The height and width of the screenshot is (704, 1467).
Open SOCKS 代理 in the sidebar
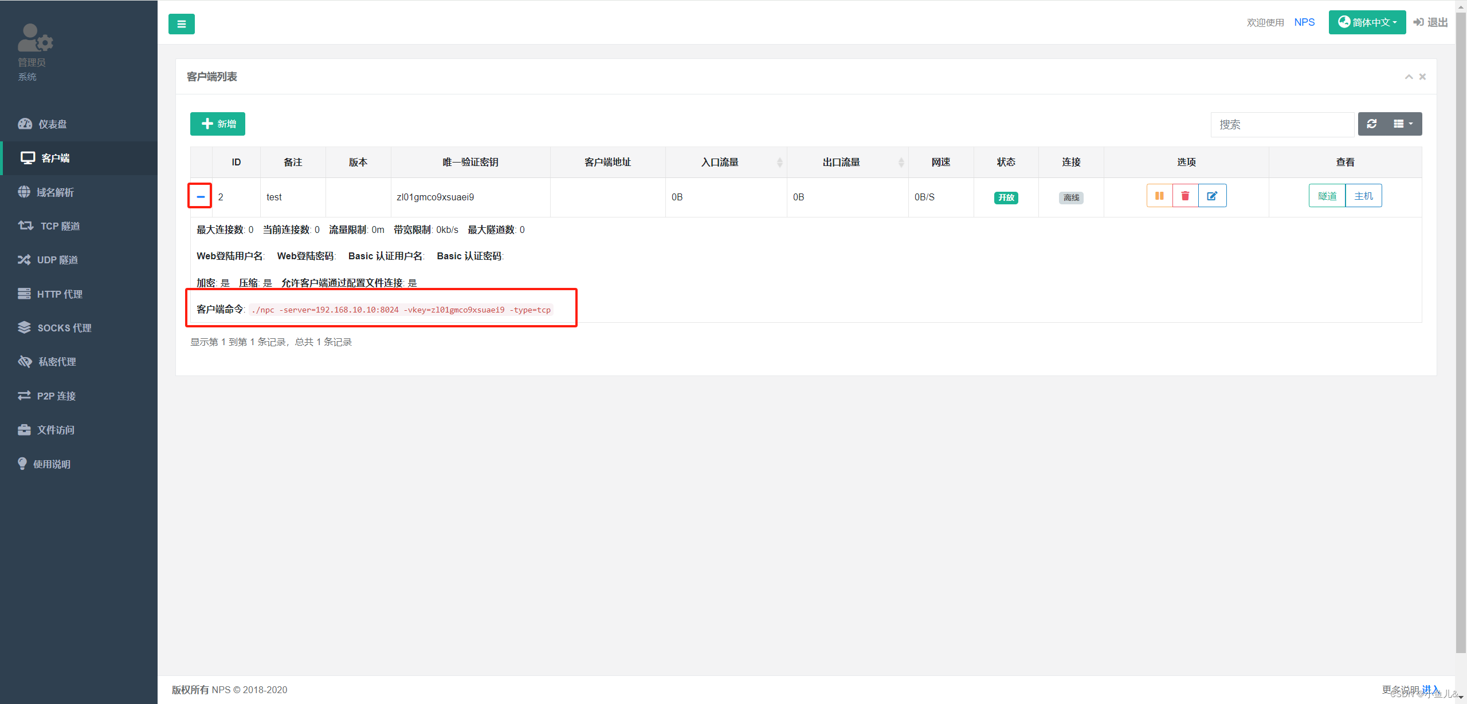click(79, 328)
